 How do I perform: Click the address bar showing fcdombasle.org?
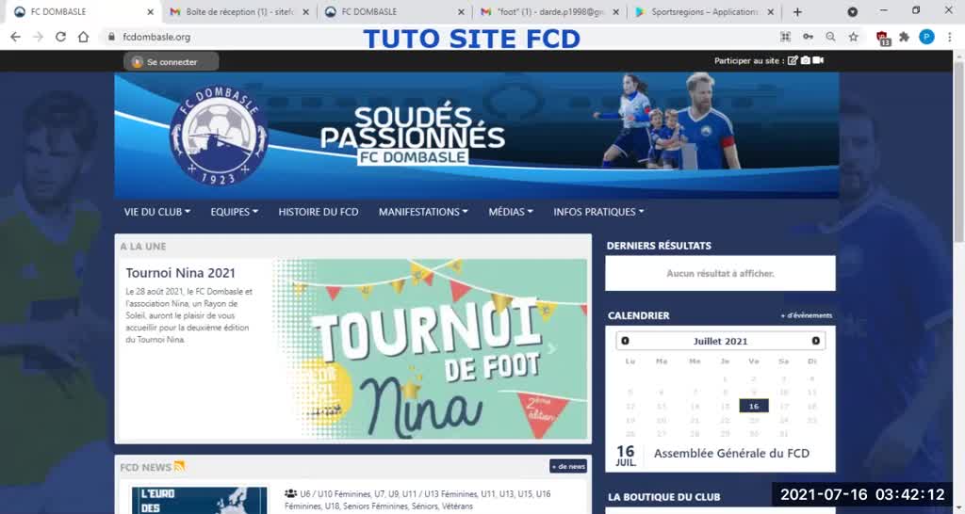point(377,37)
